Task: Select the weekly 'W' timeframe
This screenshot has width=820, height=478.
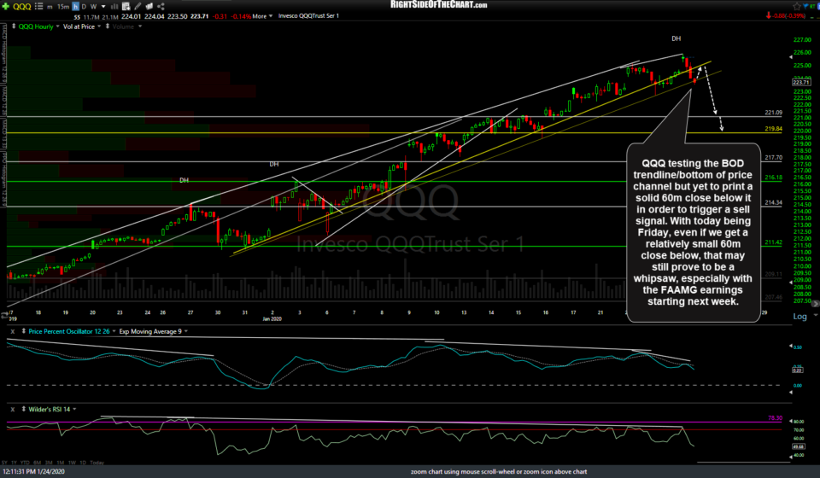Action: pyautogui.click(x=94, y=7)
